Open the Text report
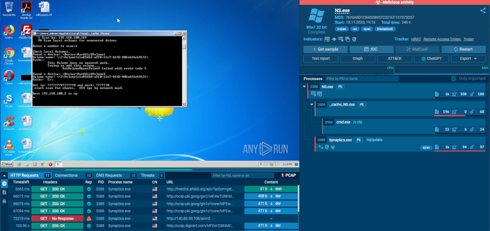Viewport: 490px width, 231px height. 321,59
